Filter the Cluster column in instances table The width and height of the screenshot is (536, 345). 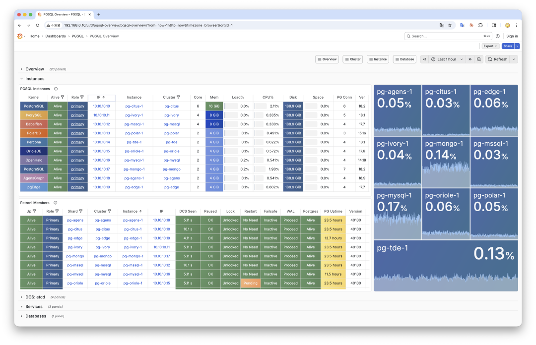tap(179, 97)
